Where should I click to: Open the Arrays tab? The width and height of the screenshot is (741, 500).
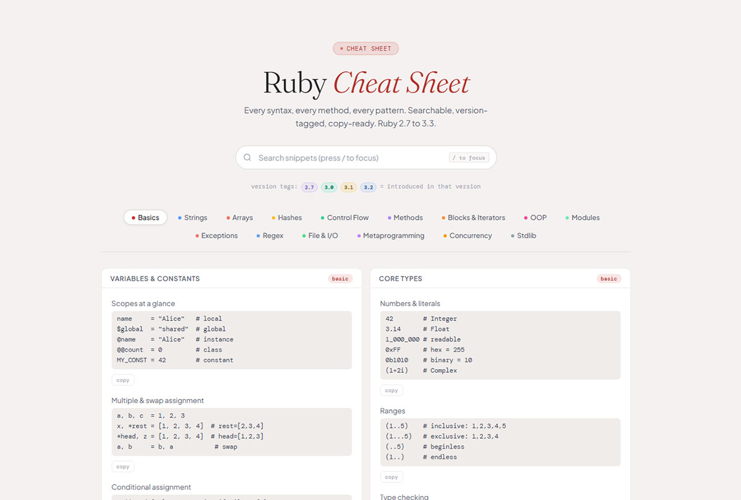[x=239, y=217]
